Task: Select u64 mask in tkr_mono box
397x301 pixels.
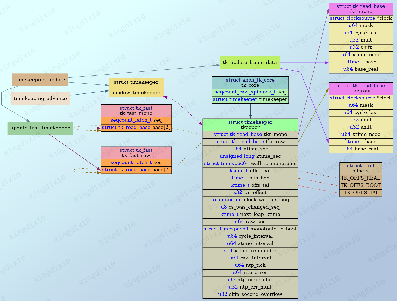Action: [x=361, y=26]
